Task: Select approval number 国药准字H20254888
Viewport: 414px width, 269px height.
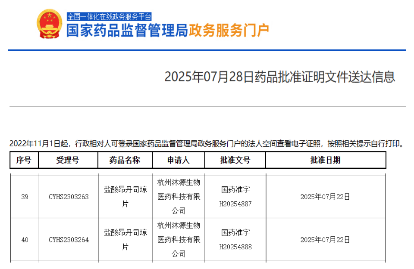Action: 235,239
